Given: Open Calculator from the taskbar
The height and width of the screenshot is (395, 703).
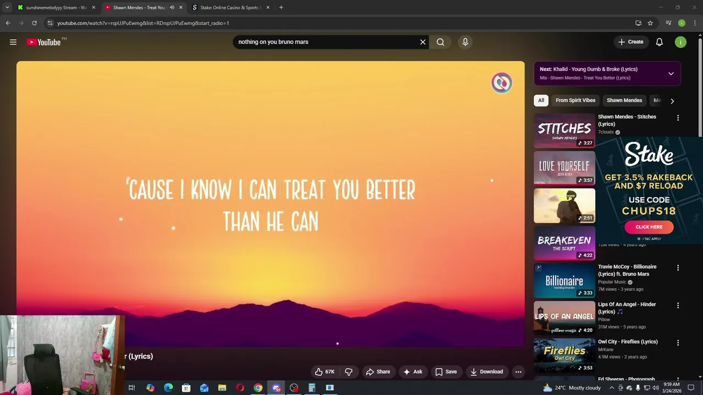Looking at the screenshot, I should point(311,388).
